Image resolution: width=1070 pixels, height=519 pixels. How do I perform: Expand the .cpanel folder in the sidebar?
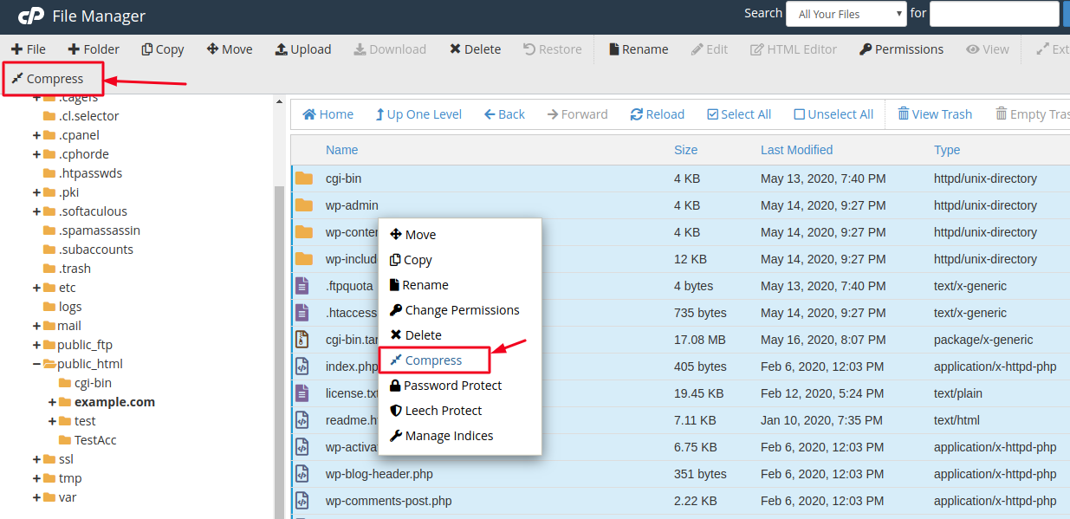click(x=35, y=134)
